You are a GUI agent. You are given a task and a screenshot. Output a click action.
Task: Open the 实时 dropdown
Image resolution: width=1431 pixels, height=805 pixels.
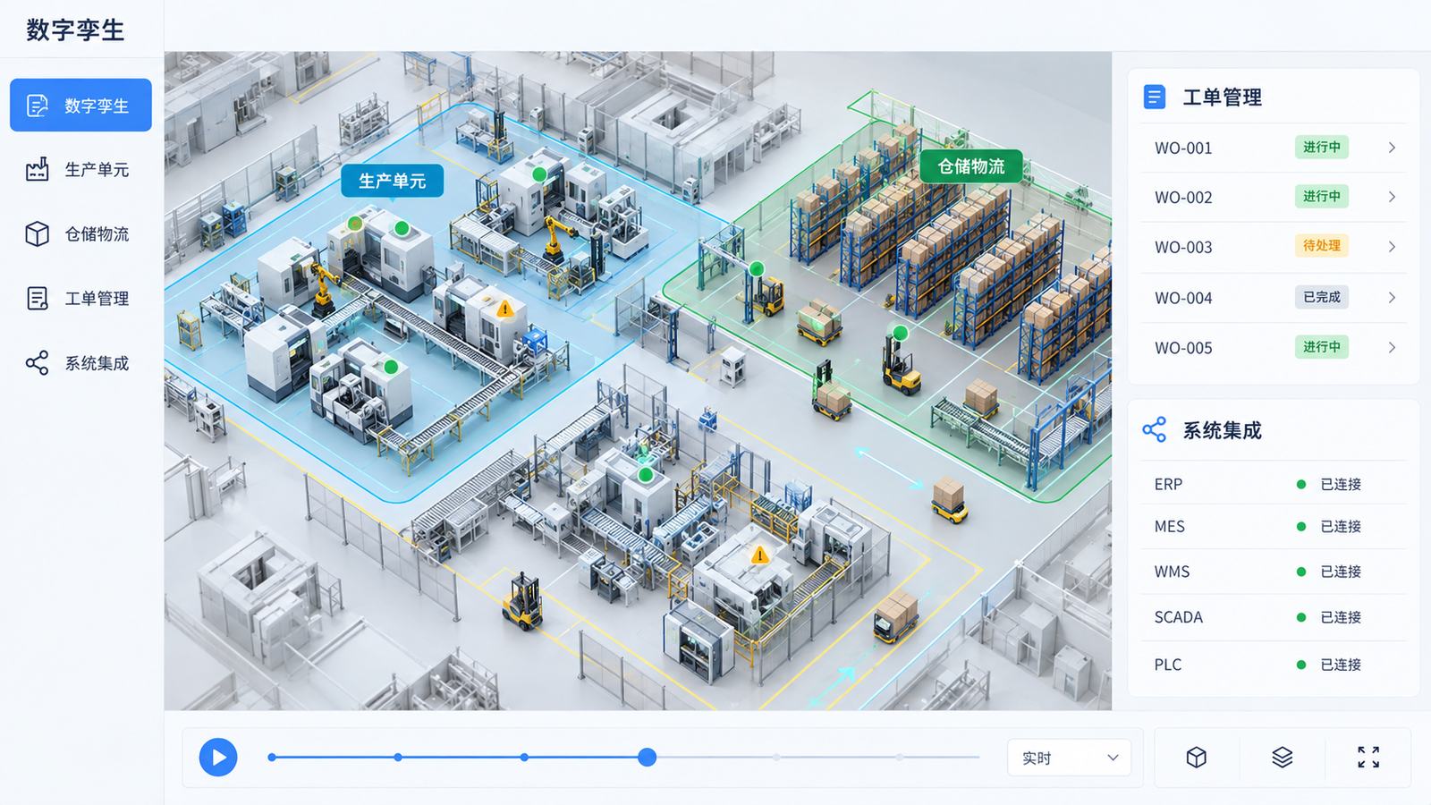[x=1070, y=758]
